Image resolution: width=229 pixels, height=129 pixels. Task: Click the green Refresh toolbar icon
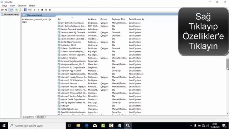pyautogui.click(x=16, y=10)
